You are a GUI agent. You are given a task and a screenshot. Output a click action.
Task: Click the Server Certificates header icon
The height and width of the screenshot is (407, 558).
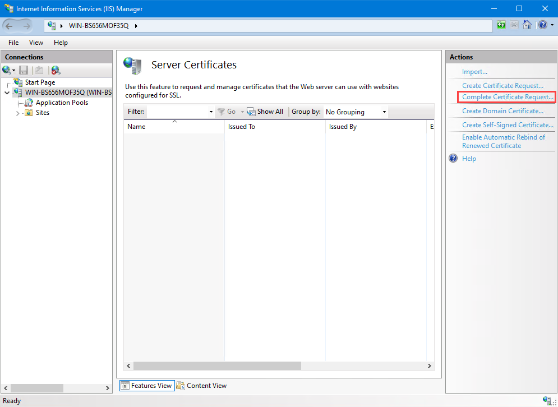coord(133,66)
